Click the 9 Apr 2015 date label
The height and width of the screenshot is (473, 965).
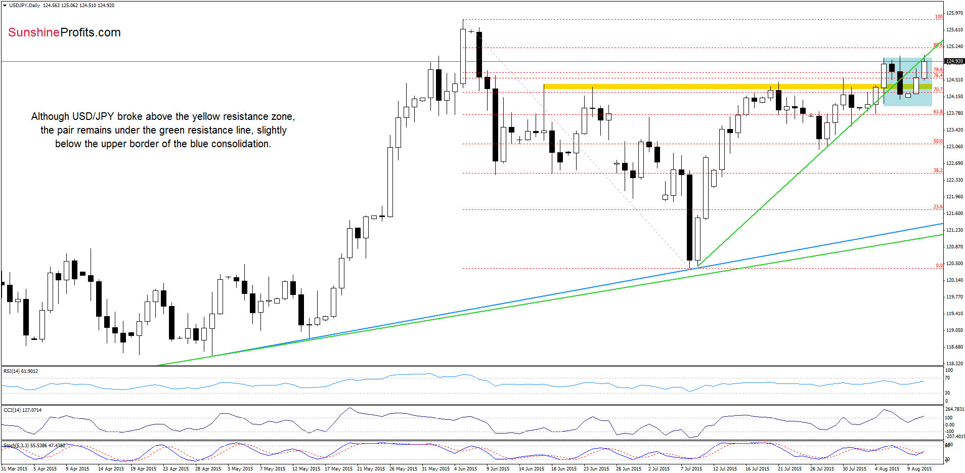(77, 469)
